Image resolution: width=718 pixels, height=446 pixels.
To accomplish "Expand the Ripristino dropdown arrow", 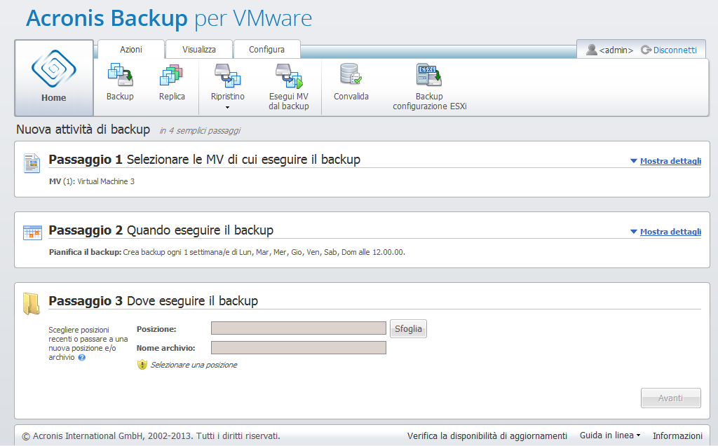I will tap(228, 108).
